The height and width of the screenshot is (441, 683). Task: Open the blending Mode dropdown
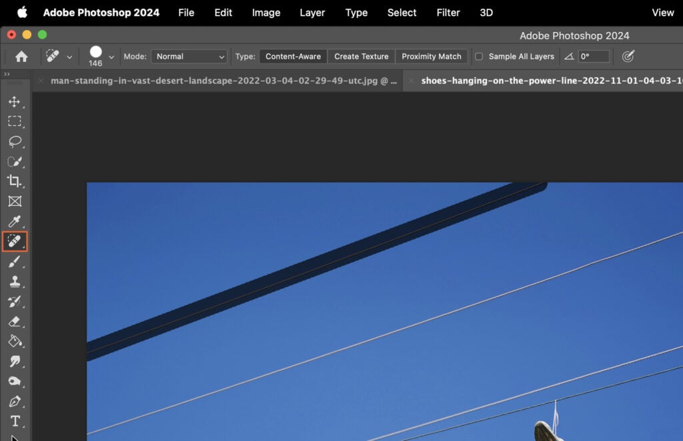click(x=189, y=57)
